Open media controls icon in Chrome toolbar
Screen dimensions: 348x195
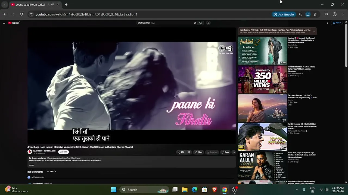(x=327, y=14)
